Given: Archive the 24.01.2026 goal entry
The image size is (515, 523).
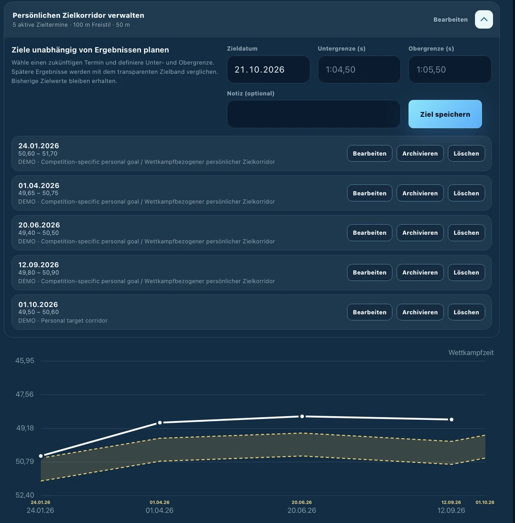Looking at the screenshot, I should 420,154.
